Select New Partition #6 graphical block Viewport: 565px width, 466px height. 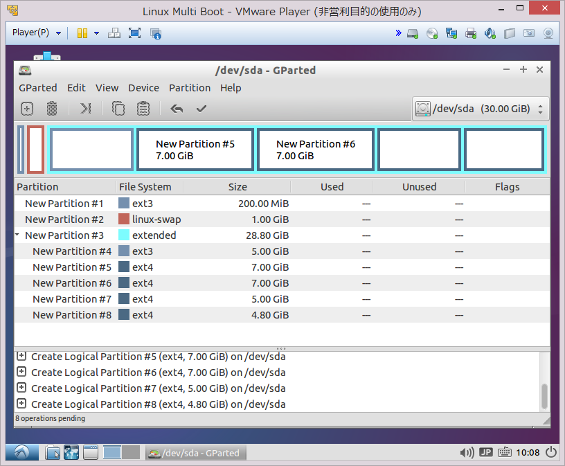316,150
